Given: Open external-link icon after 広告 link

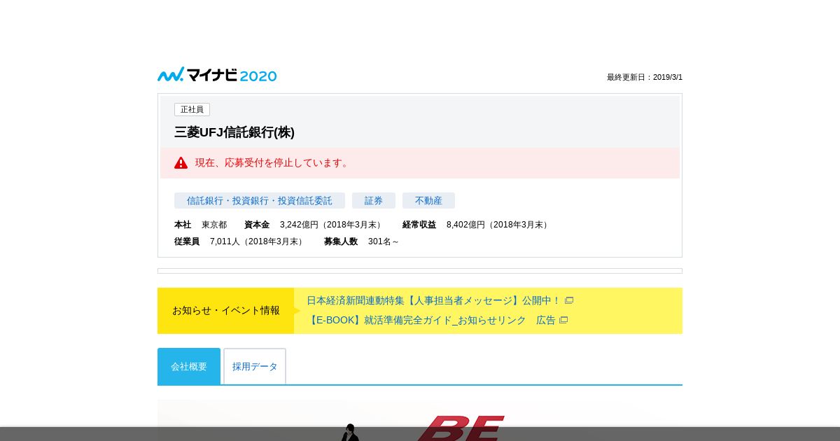Looking at the screenshot, I should point(563,320).
